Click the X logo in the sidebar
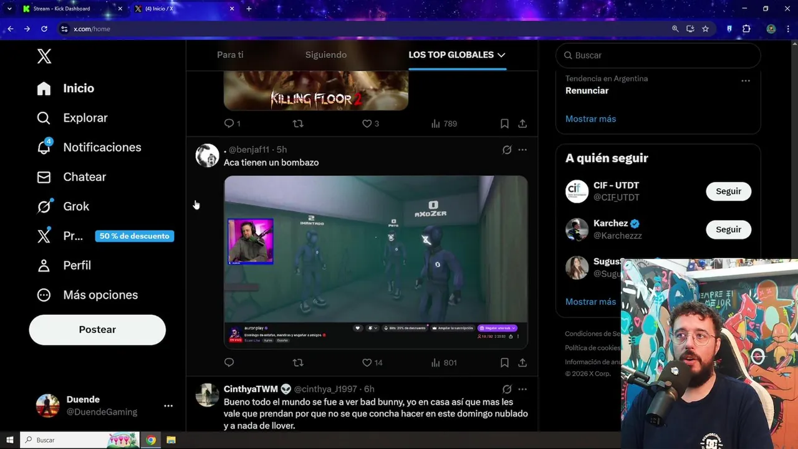This screenshot has width=798, height=449. pos(44,56)
